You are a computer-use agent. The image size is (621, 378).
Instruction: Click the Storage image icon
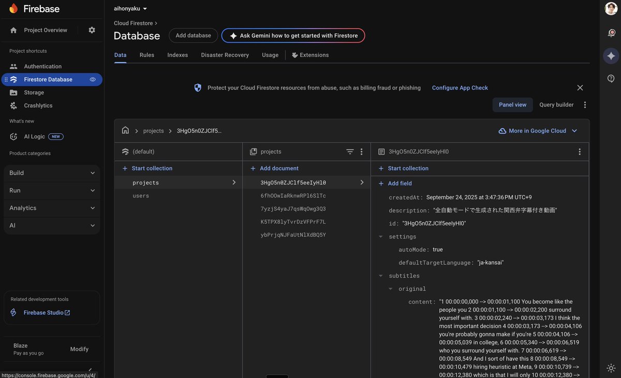13,93
